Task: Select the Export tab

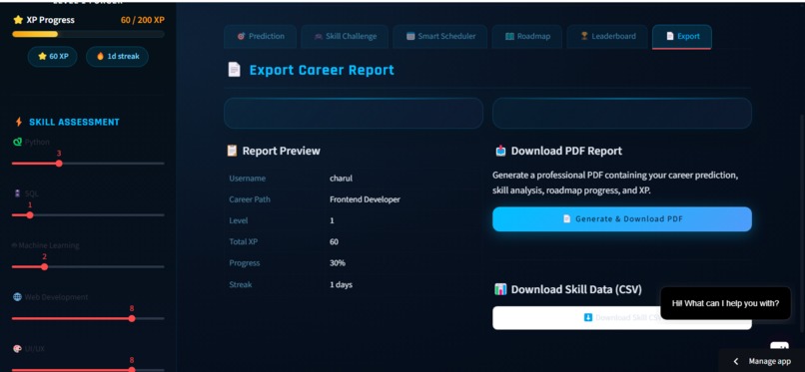Action: coord(682,36)
